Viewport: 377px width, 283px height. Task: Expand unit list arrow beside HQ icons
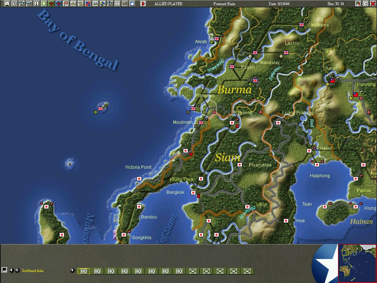pyautogui.click(x=73, y=270)
